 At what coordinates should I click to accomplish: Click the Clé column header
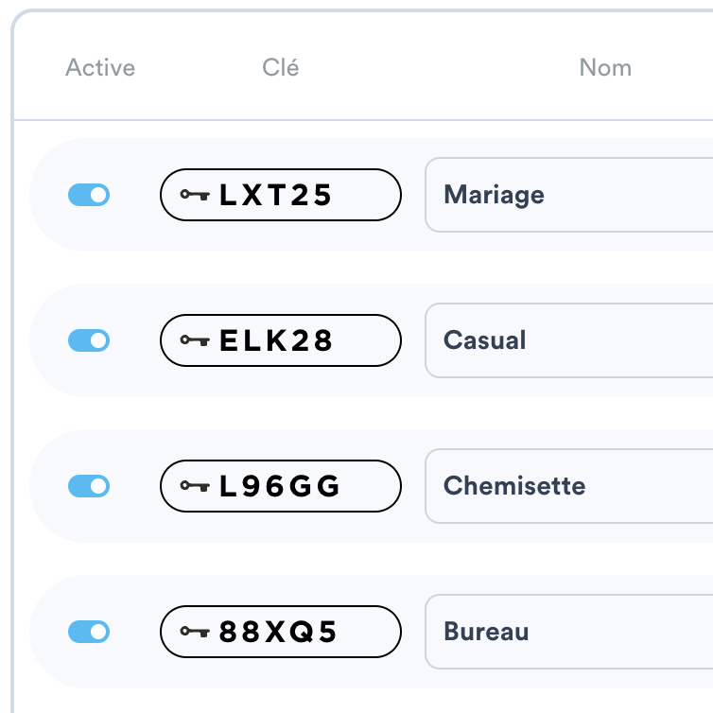(x=281, y=68)
